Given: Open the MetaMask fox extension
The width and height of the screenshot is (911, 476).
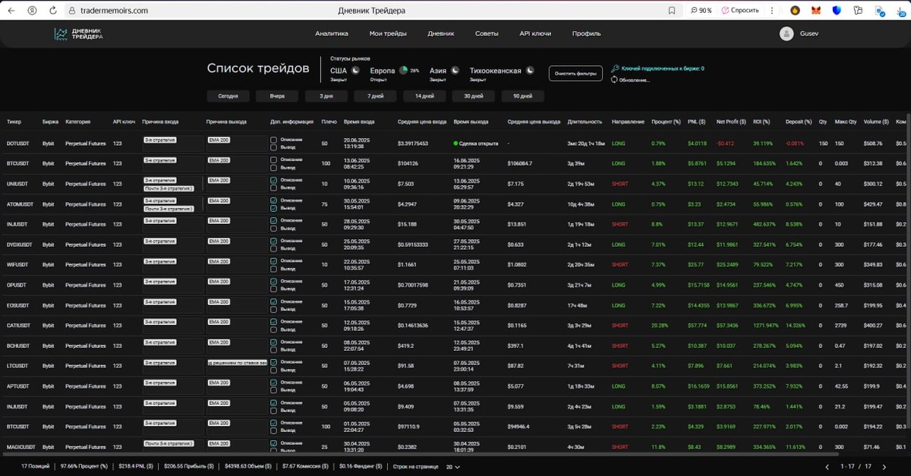Looking at the screenshot, I should tap(816, 11).
